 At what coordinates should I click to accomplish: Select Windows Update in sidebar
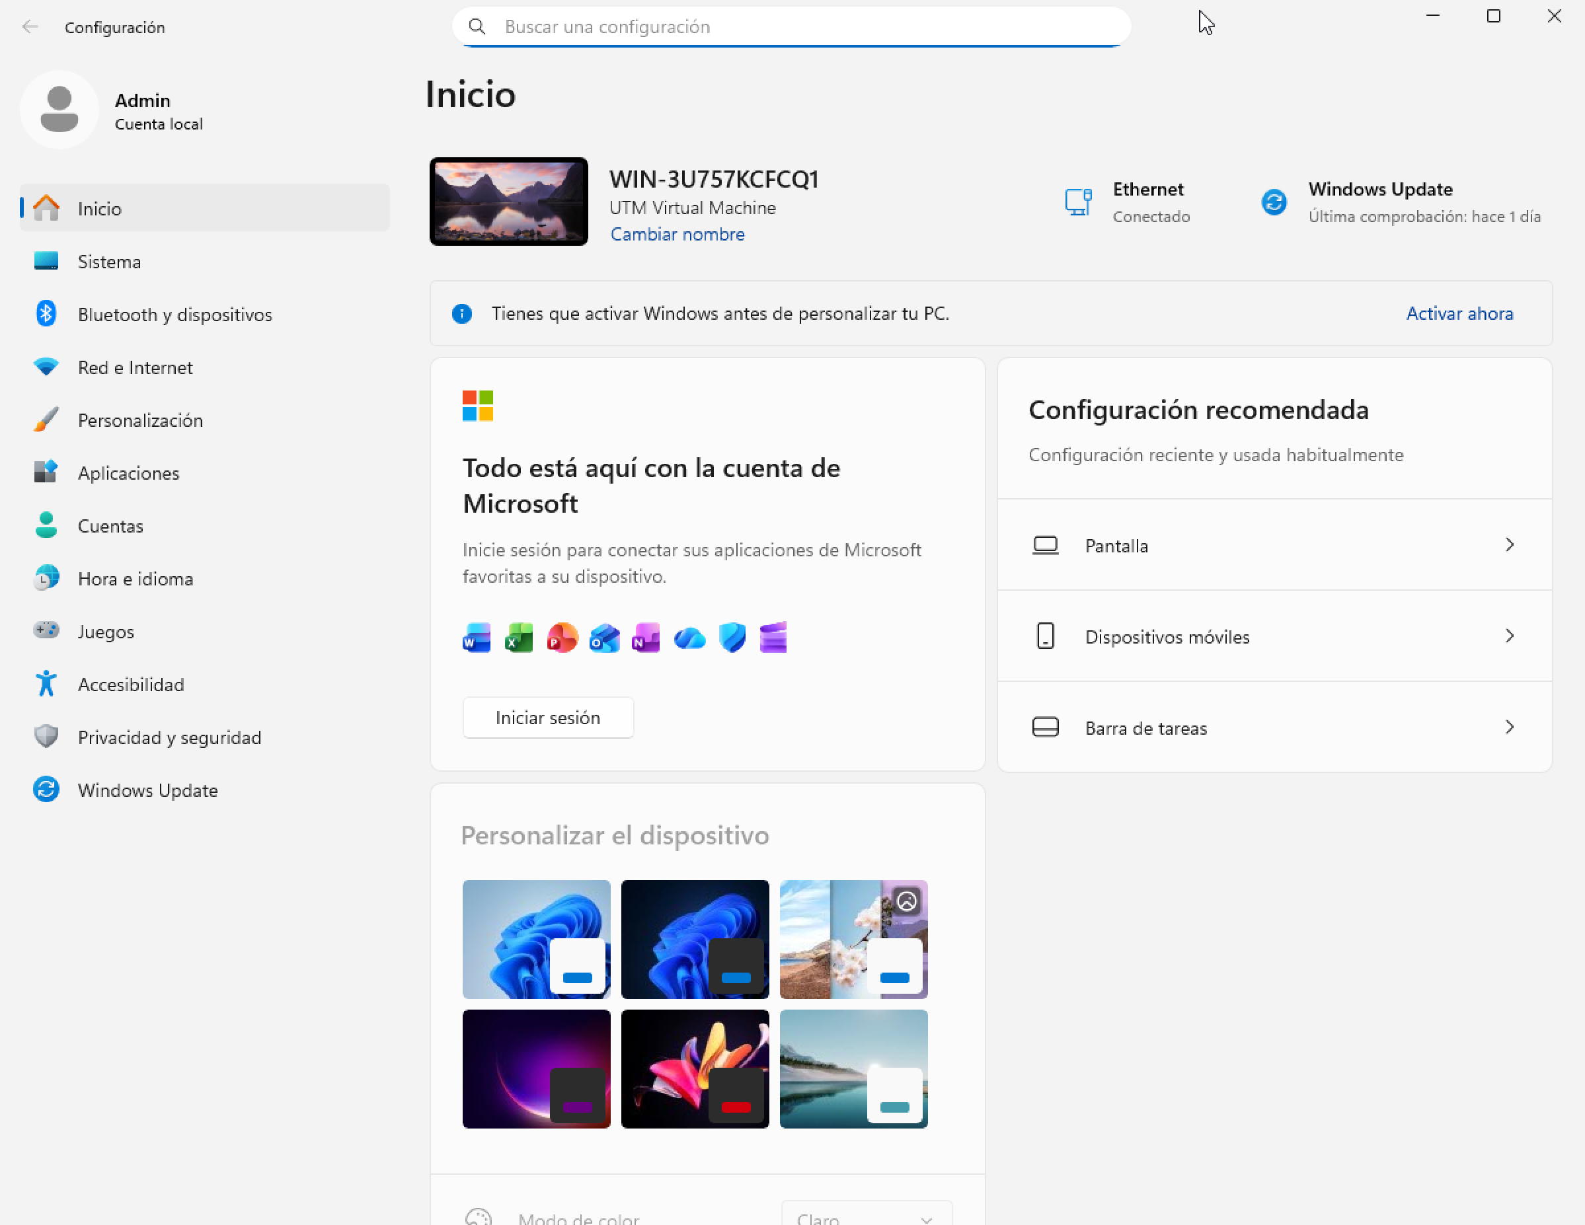click(x=205, y=790)
